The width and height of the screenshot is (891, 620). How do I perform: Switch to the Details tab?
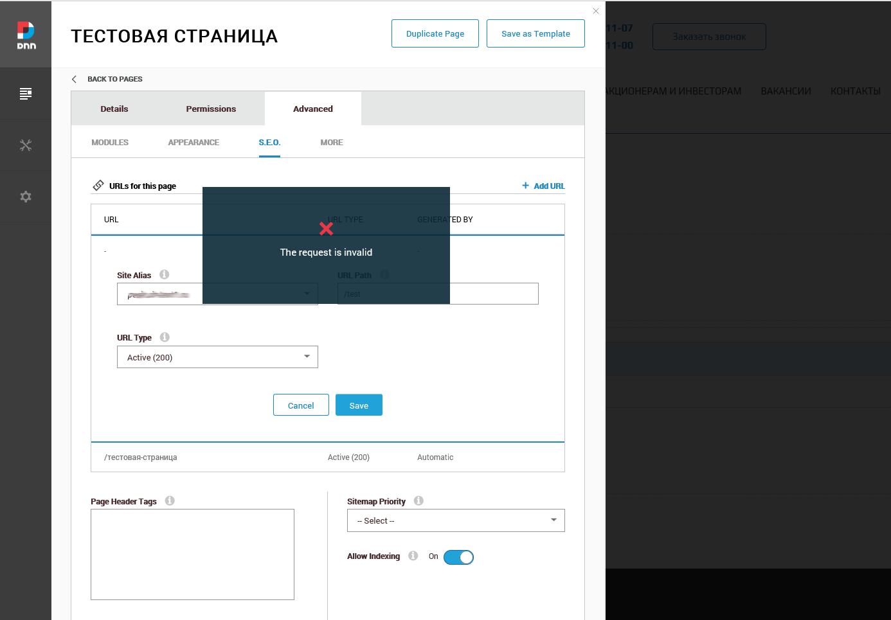114,109
